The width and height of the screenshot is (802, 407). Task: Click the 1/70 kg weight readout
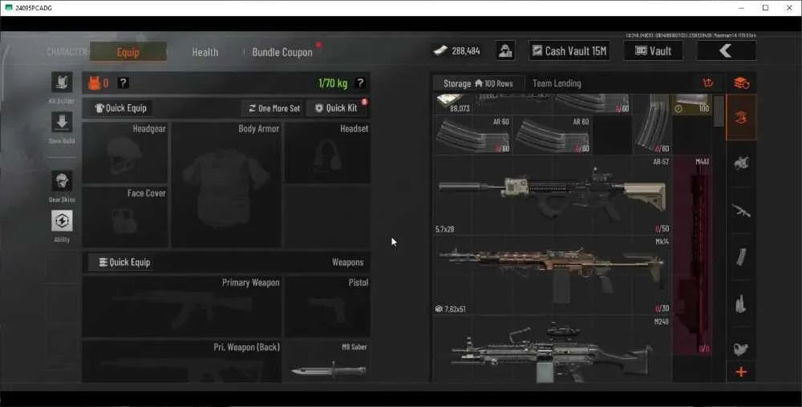[x=333, y=83]
